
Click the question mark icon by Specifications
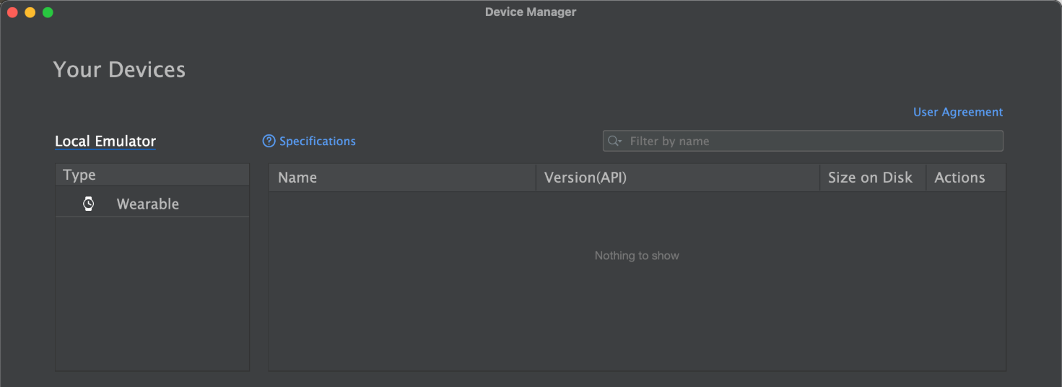pos(269,142)
